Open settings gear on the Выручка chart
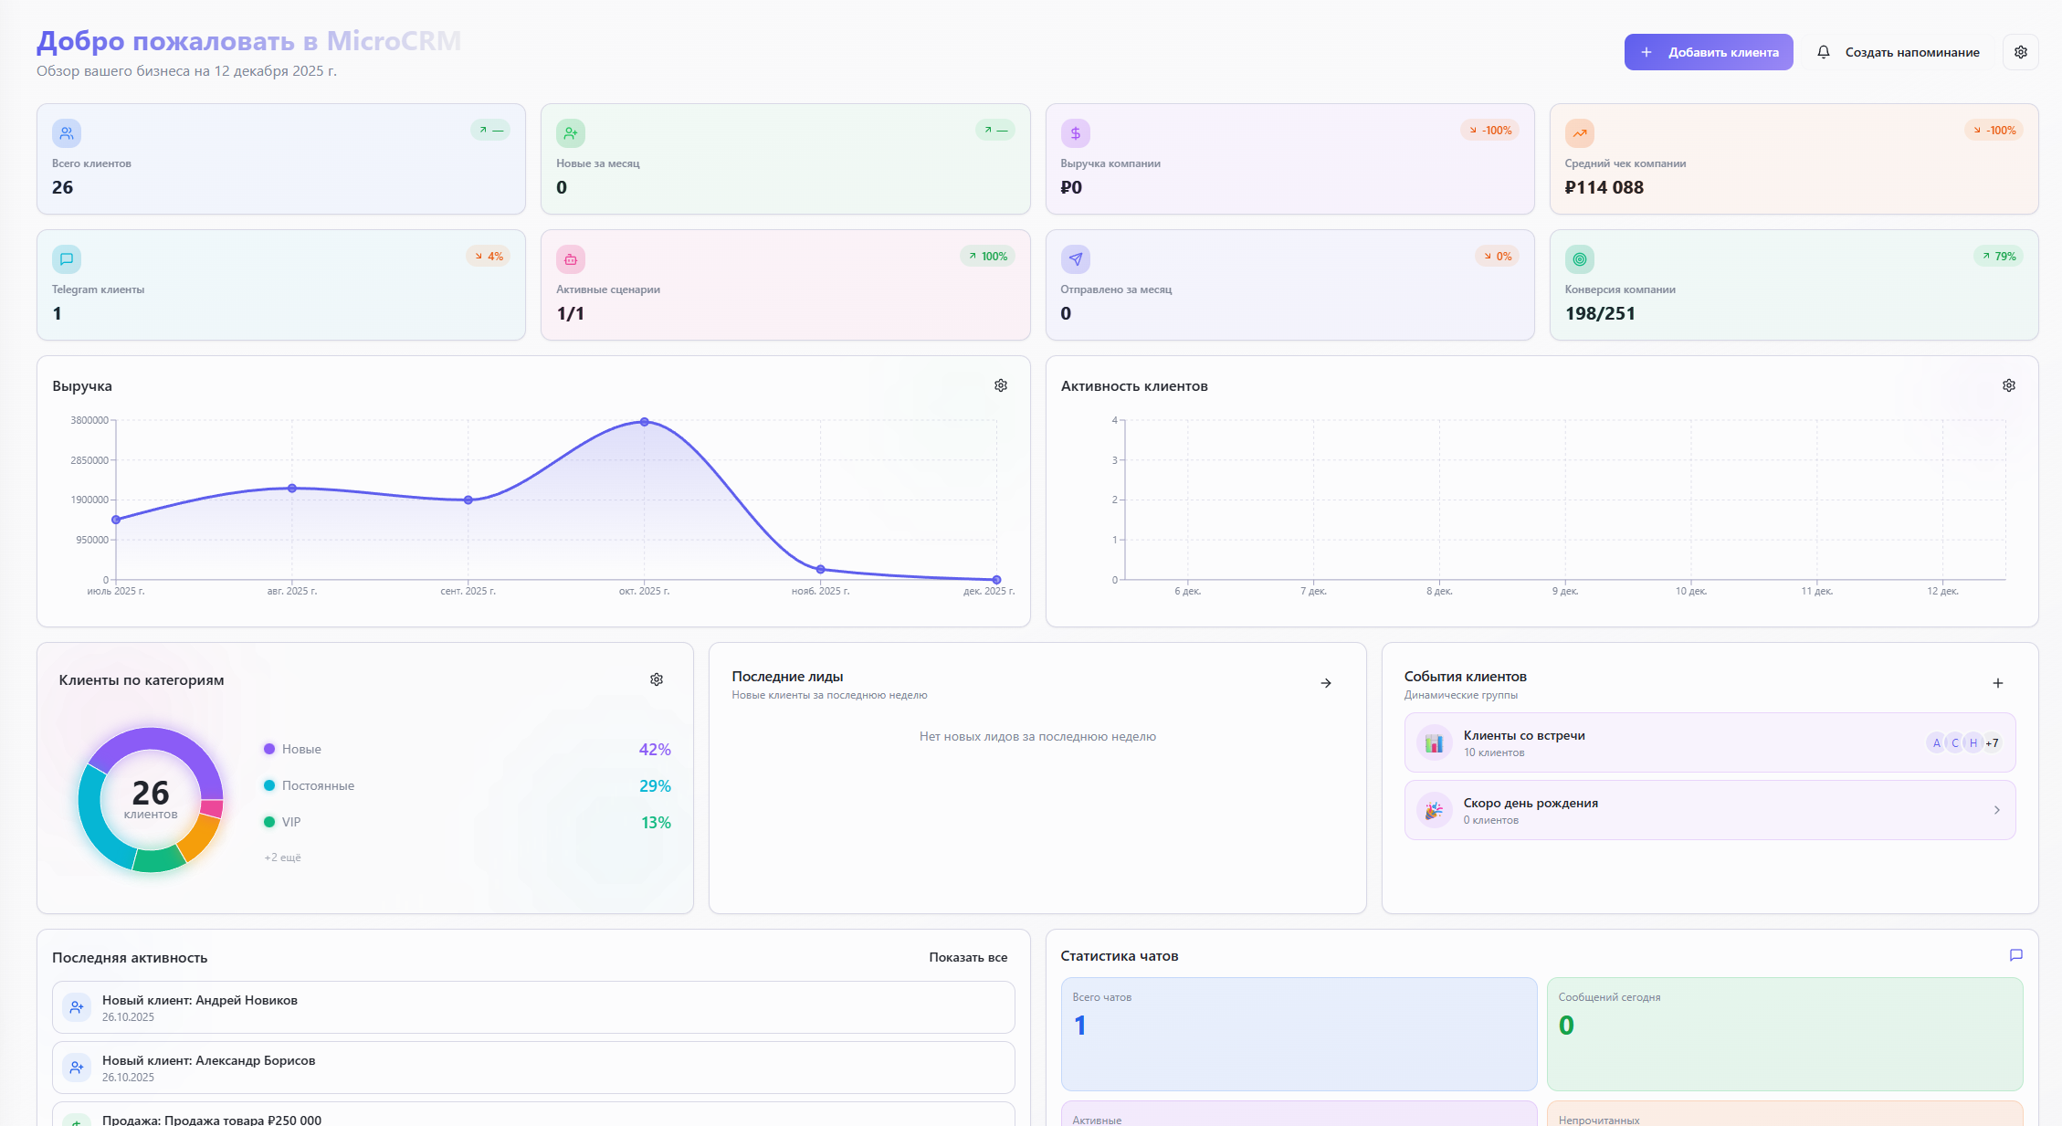The width and height of the screenshot is (2062, 1126). pyautogui.click(x=1000, y=385)
